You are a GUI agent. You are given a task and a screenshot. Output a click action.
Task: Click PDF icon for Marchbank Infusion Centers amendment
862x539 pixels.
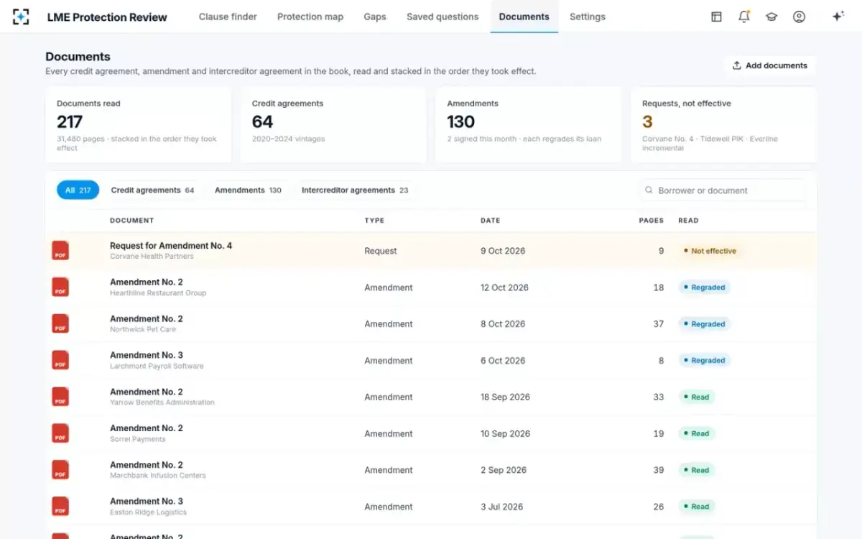[60, 470]
